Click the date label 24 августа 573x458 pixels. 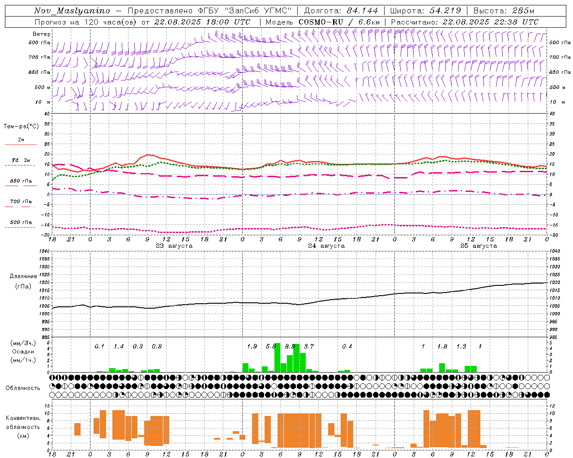coord(326,246)
